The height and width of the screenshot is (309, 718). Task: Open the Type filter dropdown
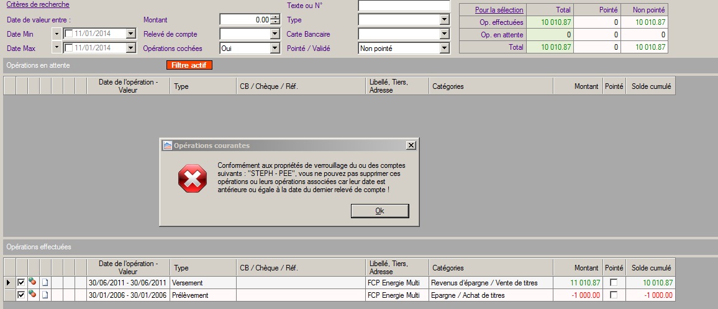[444, 20]
